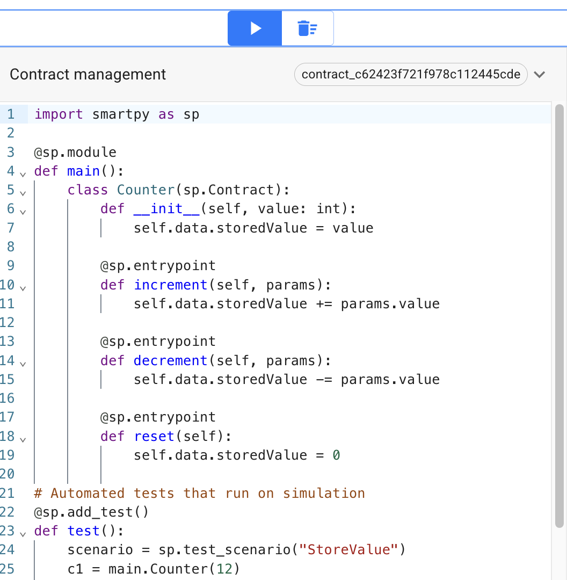567x580 pixels.
Task: Open the contract name dropdown chevron
Action: [x=540, y=75]
